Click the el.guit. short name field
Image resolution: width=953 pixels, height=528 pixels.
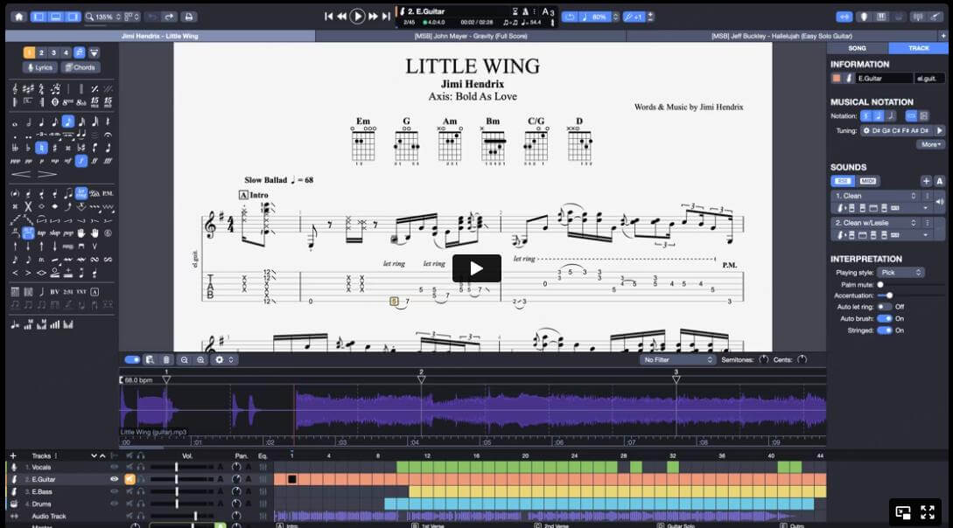(x=929, y=79)
